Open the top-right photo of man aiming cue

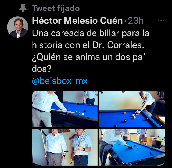[x=132, y=109]
